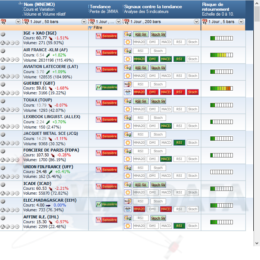260x260 pixels.
Task: Select the FONCIERE DE PARIS (FDPA) name
Action: 51,150
